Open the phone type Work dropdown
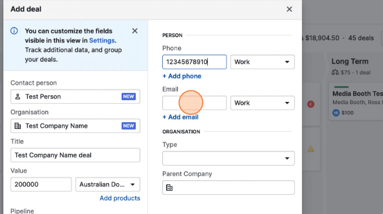Screen dimensions: 383x214 (x=262, y=62)
